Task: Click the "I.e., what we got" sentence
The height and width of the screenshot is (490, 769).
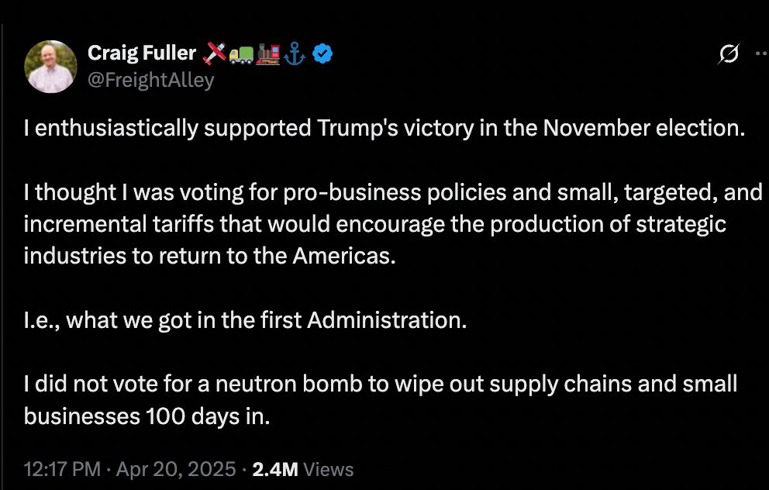Action: click(x=245, y=319)
